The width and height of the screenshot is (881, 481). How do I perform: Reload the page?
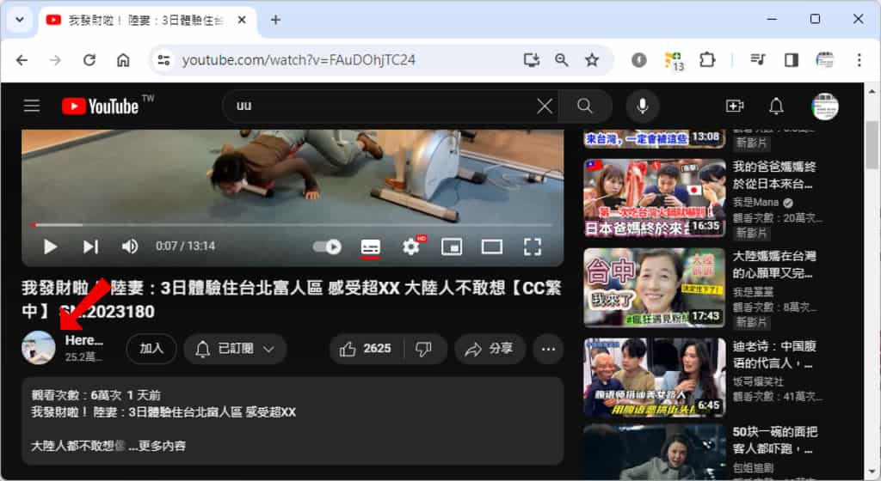point(89,60)
